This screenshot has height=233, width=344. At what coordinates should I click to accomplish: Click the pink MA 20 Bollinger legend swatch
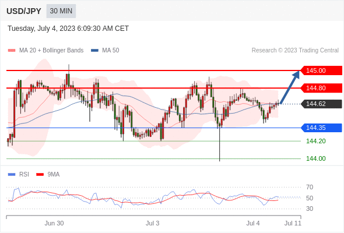(12, 51)
